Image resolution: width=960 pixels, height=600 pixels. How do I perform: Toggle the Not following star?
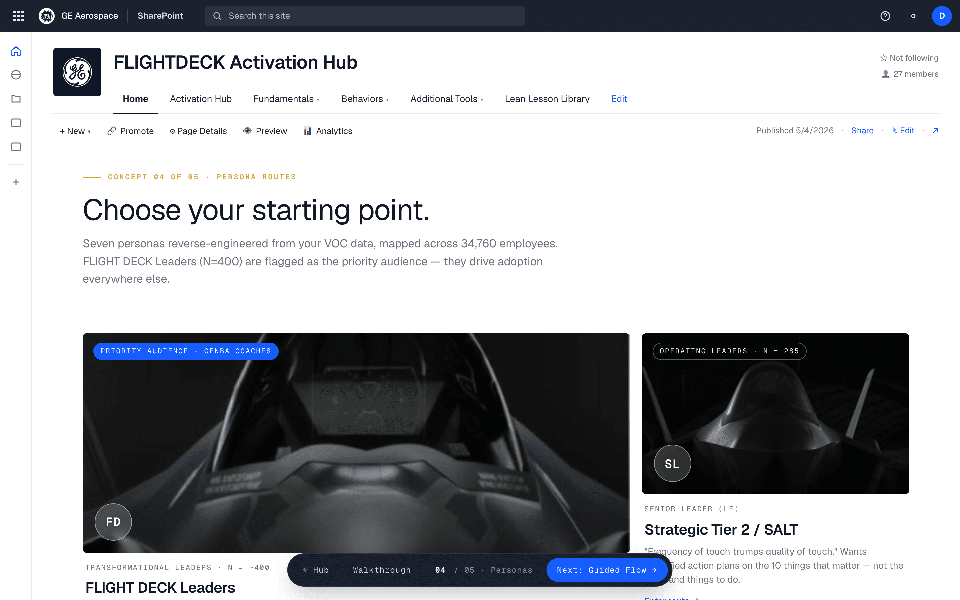(x=883, y=58)
